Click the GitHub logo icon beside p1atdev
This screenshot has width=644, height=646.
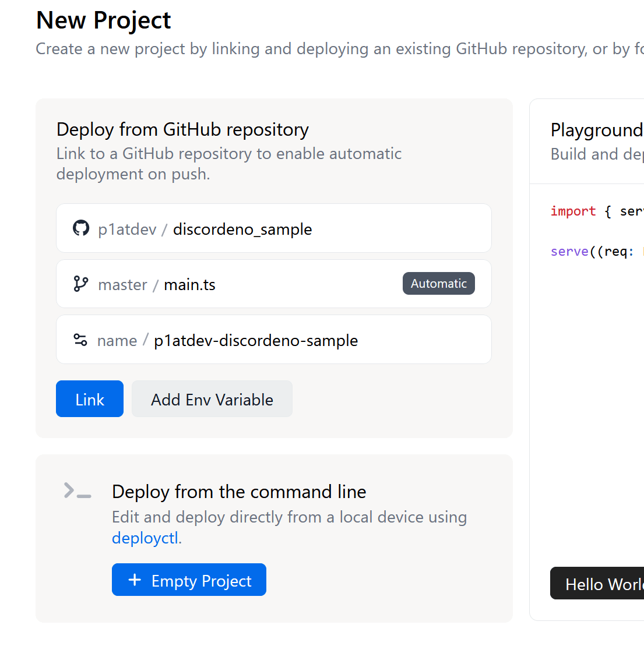81,228
